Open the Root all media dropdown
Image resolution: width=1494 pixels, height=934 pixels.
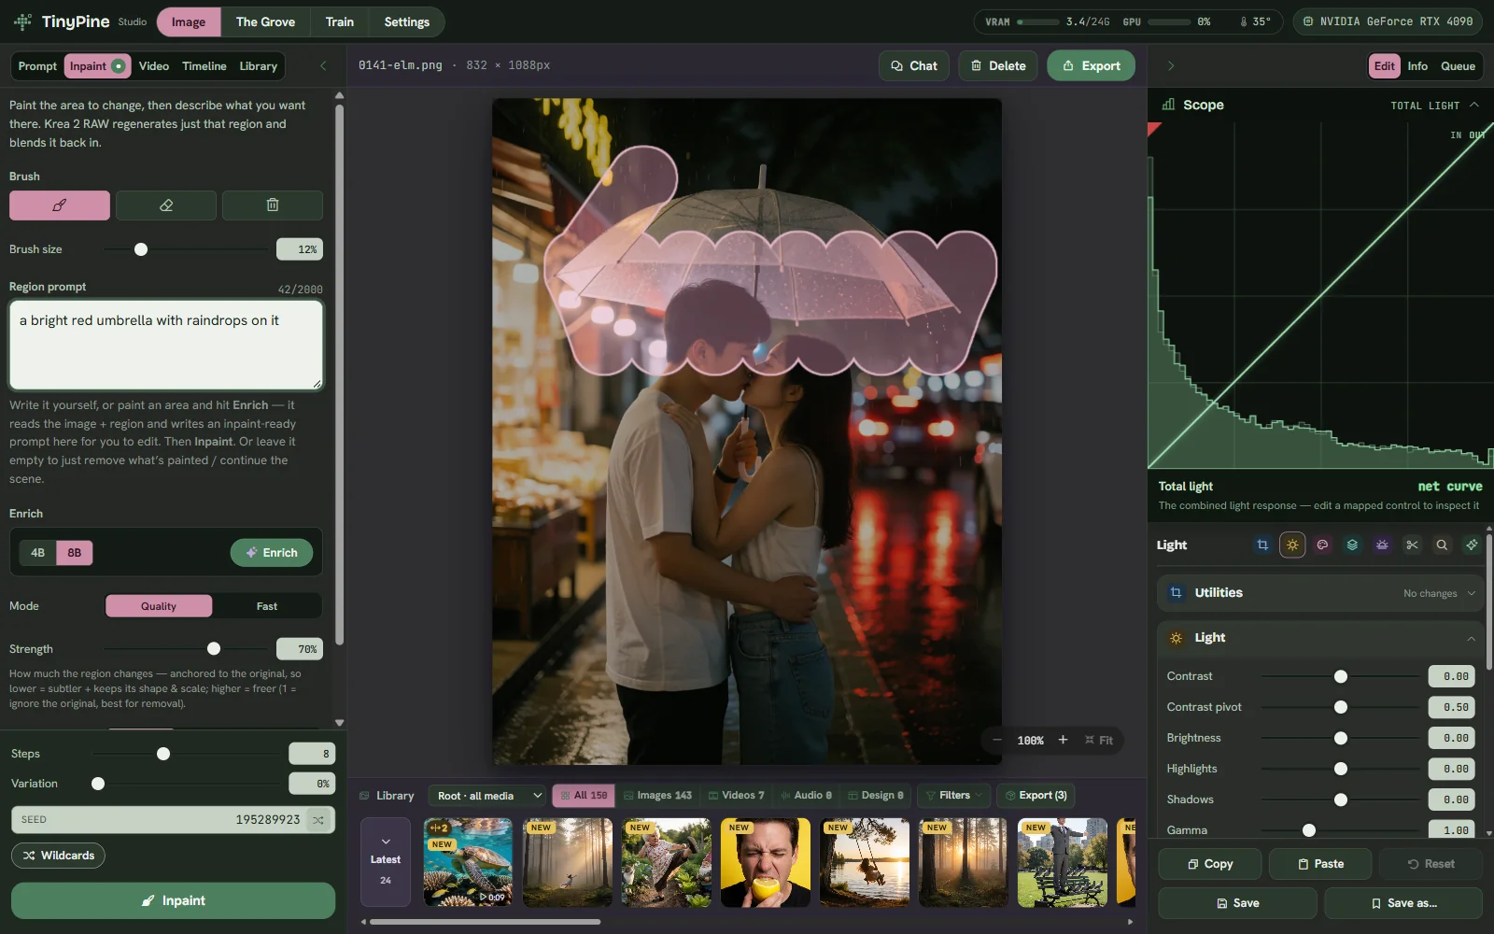pos(489,796)
